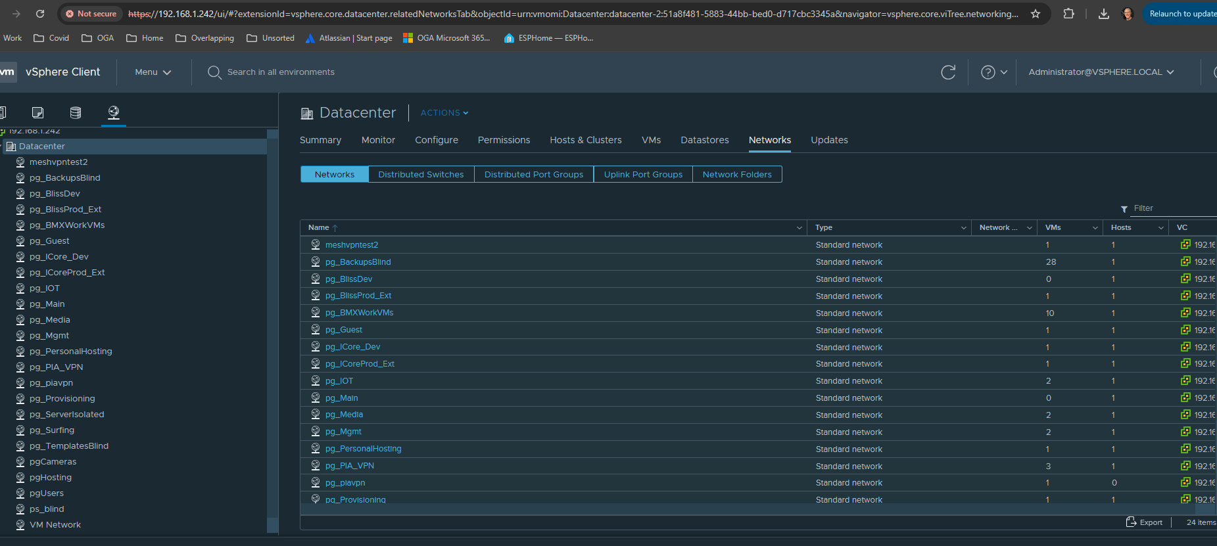Image resolution: width=1217 pixels, height=546 pixels.
Task: Open the Unsorted bookmarks folder
Action: pos(270,38)
